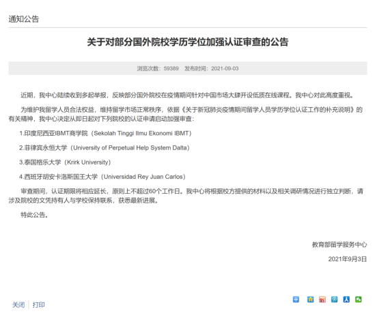Share via the Tencent Weibo icon
This screenshot has height=320, width=377.
(334, 300)
